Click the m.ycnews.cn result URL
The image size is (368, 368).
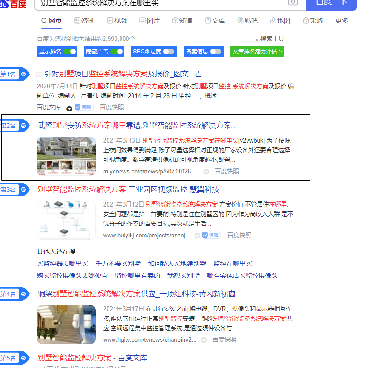[x=151, y=171]
